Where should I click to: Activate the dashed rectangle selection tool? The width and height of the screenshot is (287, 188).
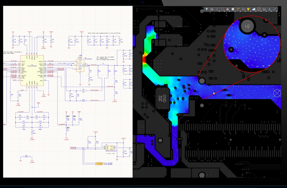coord(222,9)
